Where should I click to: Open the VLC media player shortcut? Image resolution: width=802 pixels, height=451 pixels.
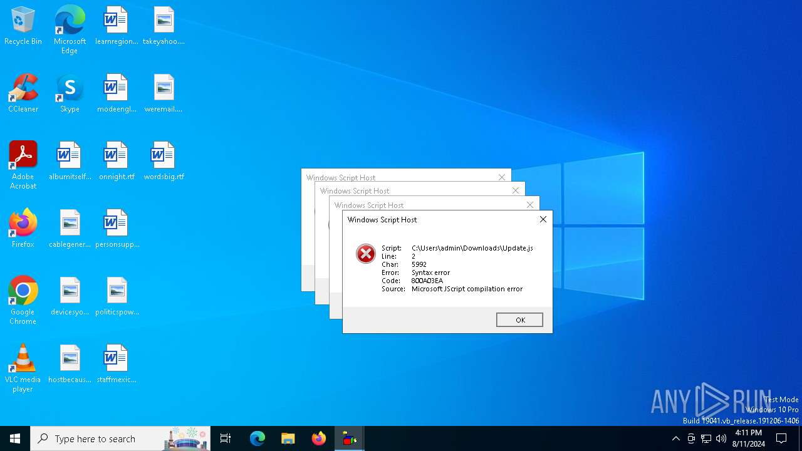tap(23, 368)
